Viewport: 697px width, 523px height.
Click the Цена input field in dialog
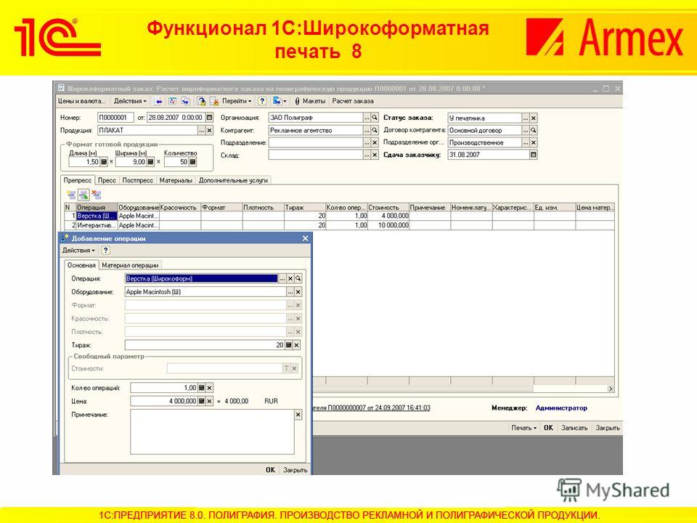[163, 401]
